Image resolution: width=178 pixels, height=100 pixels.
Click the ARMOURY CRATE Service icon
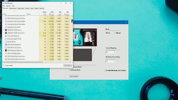(6, 30)
